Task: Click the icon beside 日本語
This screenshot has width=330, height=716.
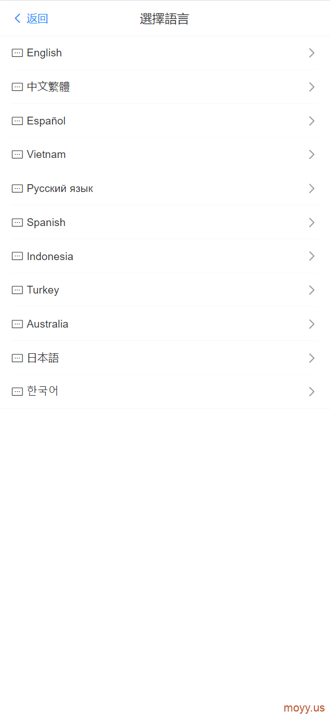Action: (x=17, y=358)
